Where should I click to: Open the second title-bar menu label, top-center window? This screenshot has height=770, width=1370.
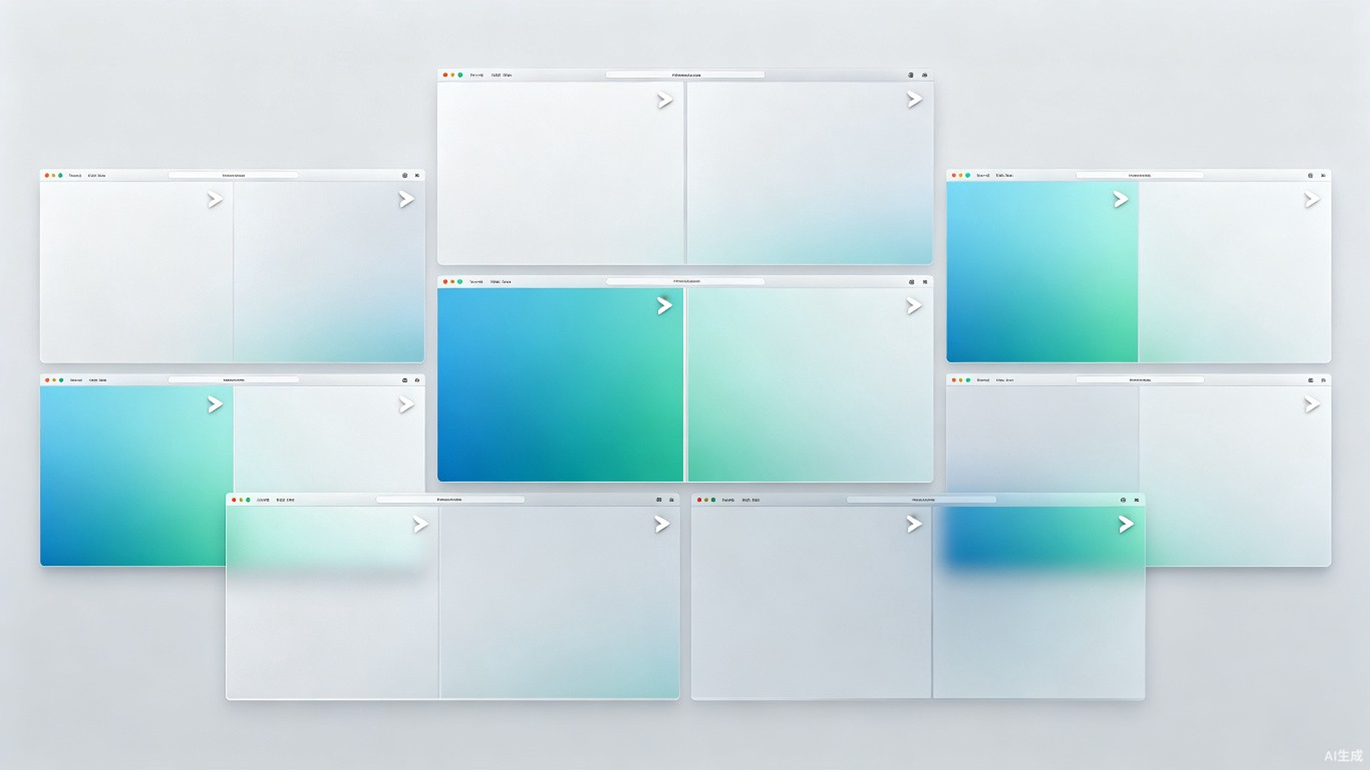coord(502,75)
